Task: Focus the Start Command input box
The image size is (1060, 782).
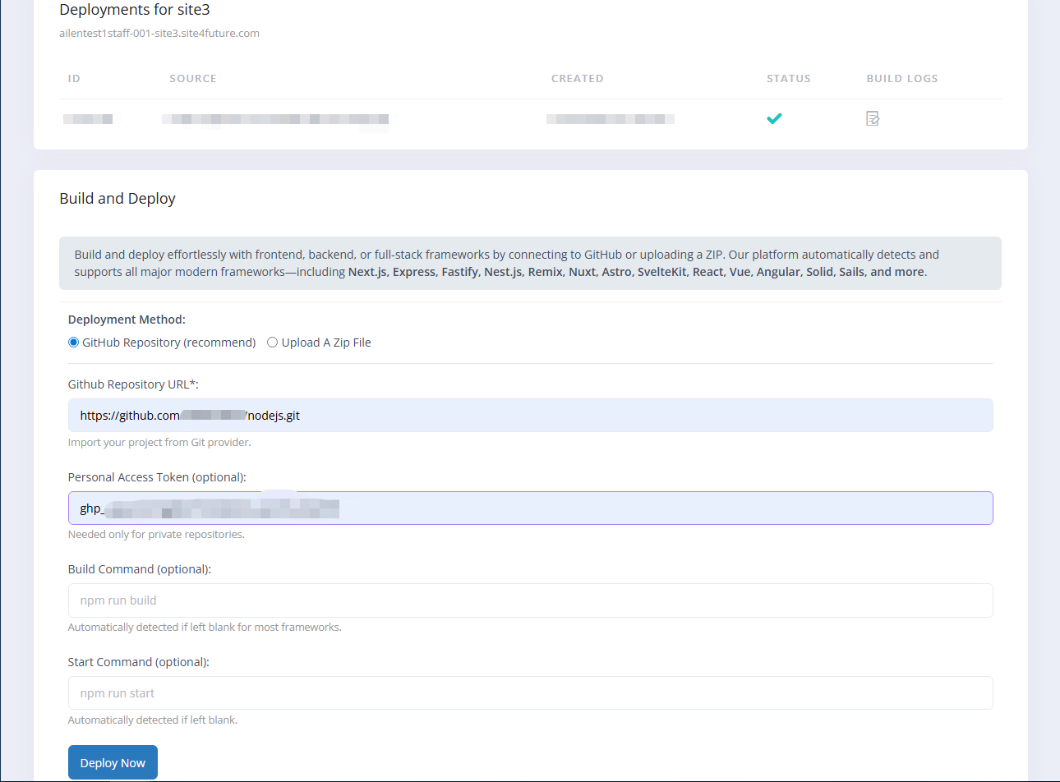Action: pos(530,693)
